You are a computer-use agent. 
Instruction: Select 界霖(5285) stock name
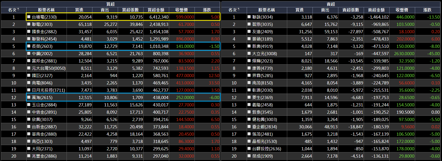coord(262,76)
